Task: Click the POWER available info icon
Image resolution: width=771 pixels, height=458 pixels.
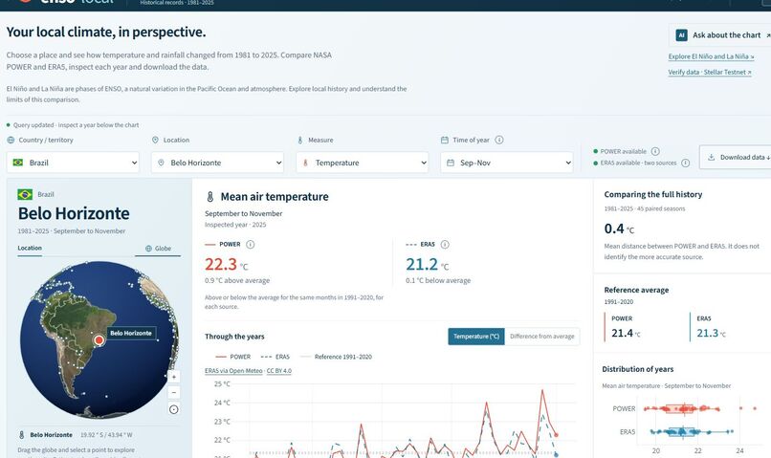Action: [x=655, y=151]
